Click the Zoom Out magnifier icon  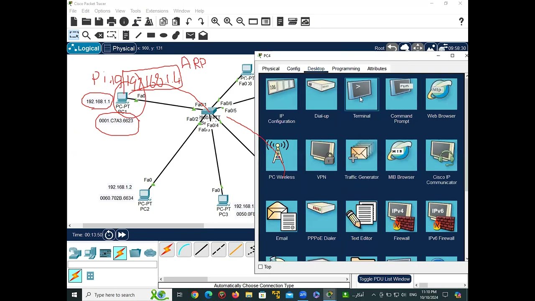pos(240,22)
